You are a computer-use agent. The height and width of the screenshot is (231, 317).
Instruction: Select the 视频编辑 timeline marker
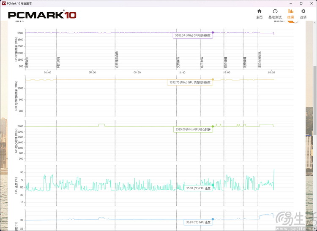click(x=245, y=62)
